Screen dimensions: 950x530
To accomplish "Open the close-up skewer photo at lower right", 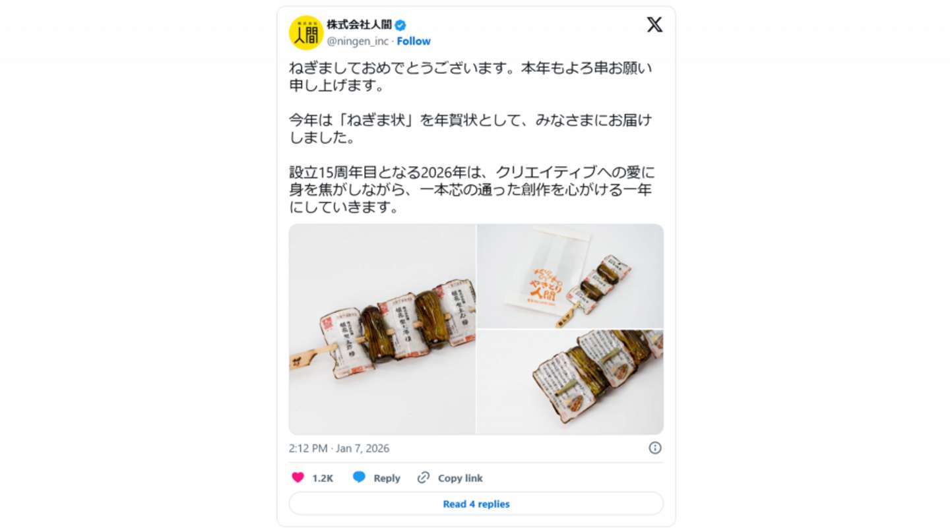I will 570,382.
